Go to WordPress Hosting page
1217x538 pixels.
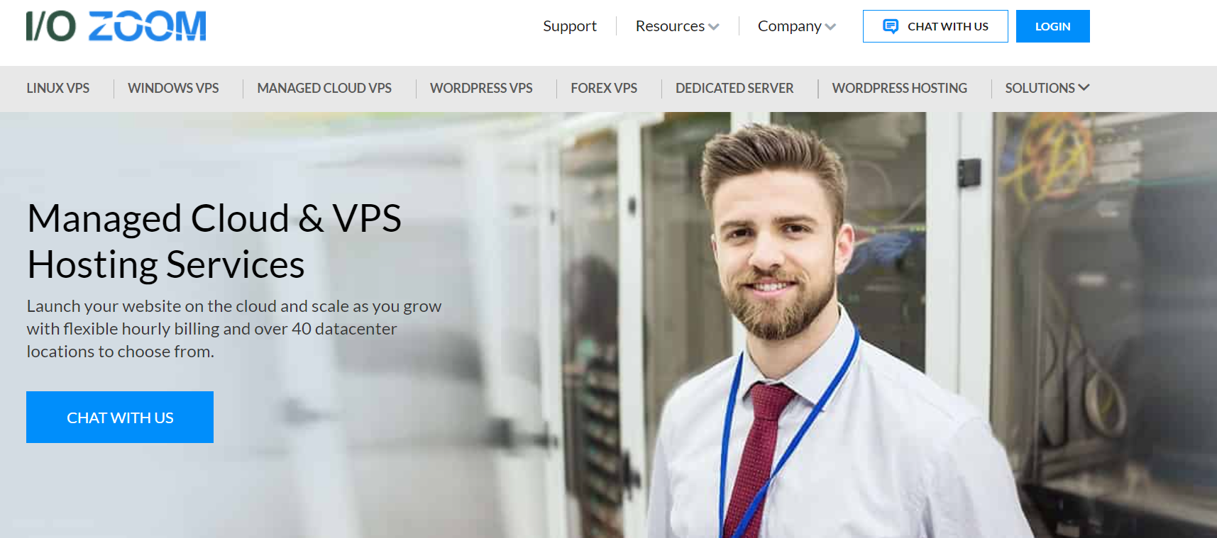pos(900,88)
